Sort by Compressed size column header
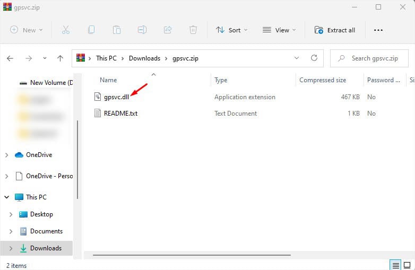Screen dimensions: 415x270 [x=323, y=80]
